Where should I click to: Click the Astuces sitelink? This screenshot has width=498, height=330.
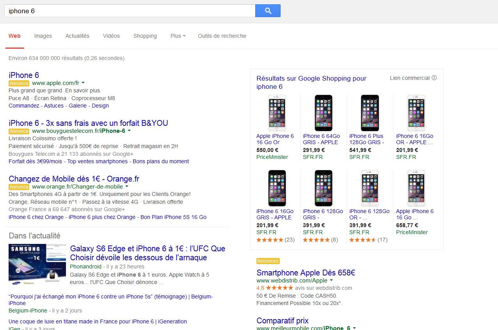[x=54, y=106]
